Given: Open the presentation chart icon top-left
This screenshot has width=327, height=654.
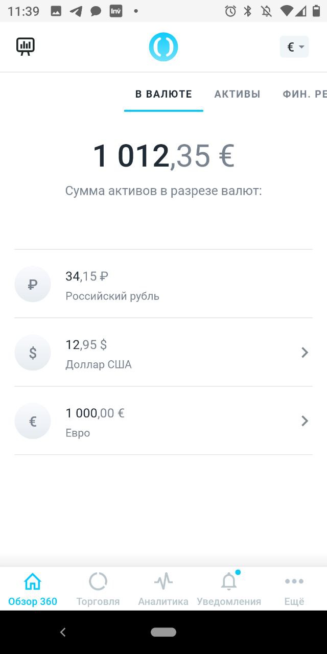Looking at the screenshot, I should pos(26,46).
